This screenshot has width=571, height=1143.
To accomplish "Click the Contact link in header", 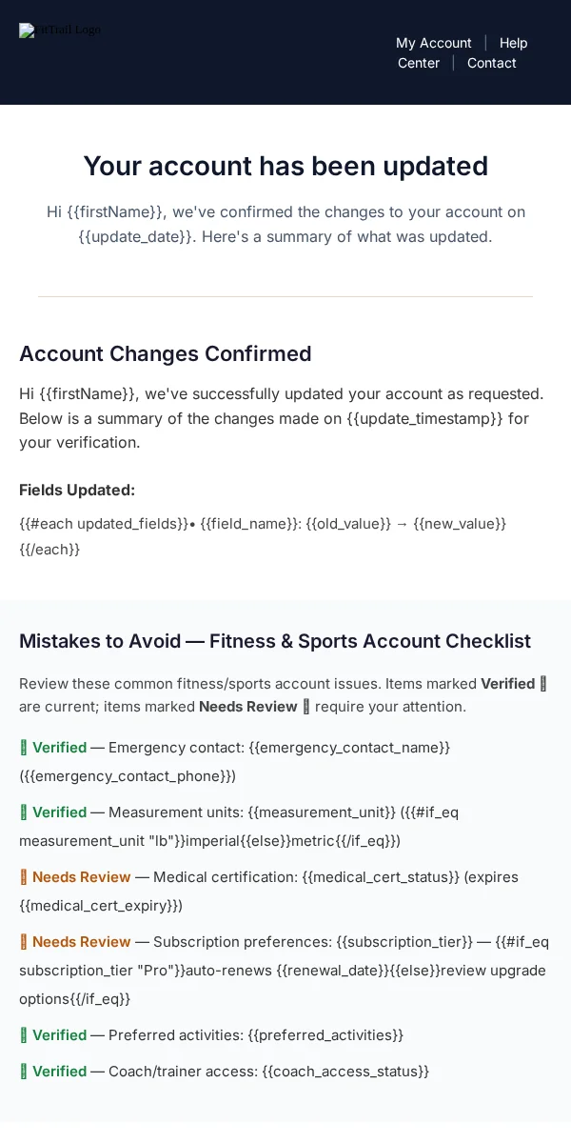I will pyautogui.click(x=492, y=63).
